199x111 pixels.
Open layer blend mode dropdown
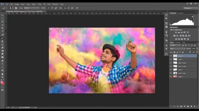point(178,49)
